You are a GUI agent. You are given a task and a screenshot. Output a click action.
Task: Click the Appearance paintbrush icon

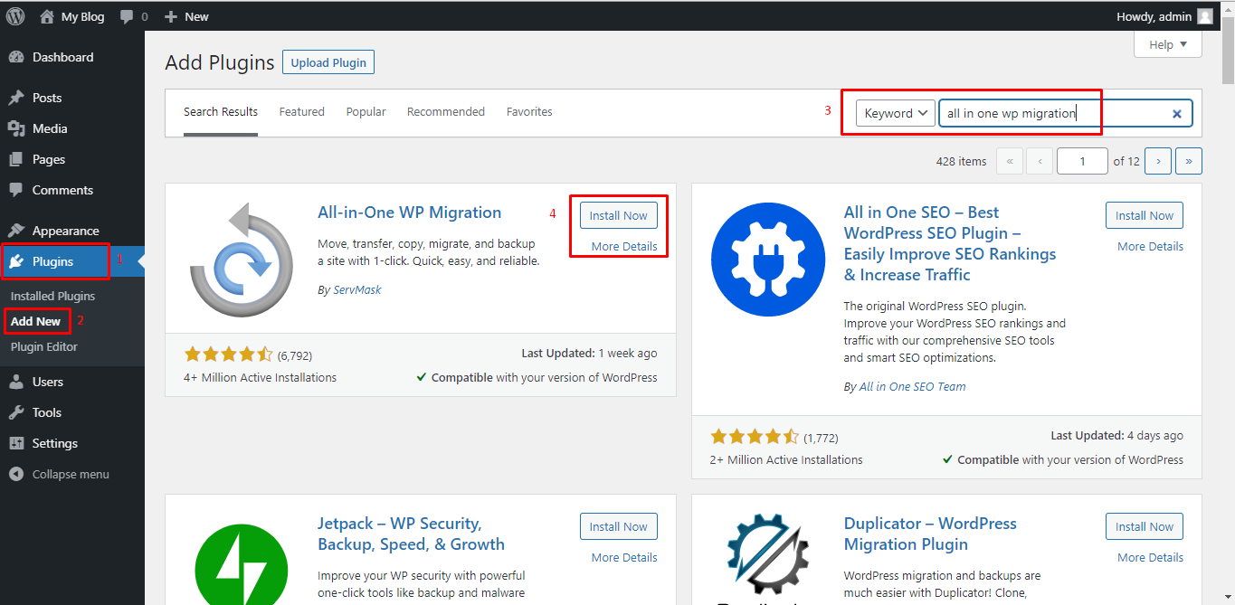[16, 231]
